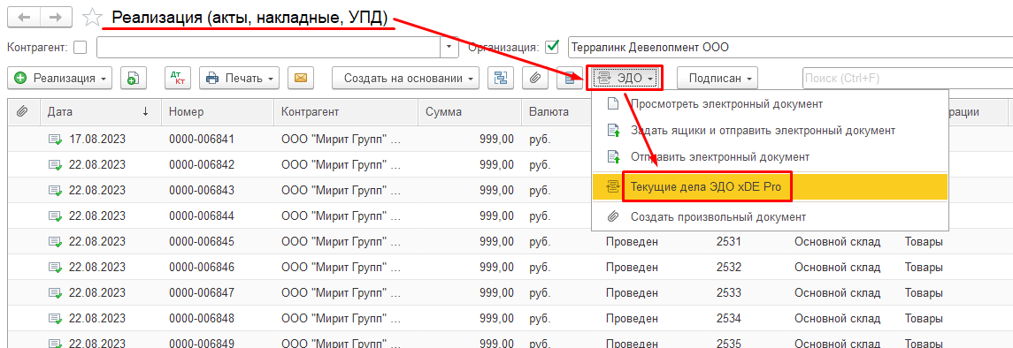Click the Контрагент input field

pyautogui.click(x=269, y=47)
